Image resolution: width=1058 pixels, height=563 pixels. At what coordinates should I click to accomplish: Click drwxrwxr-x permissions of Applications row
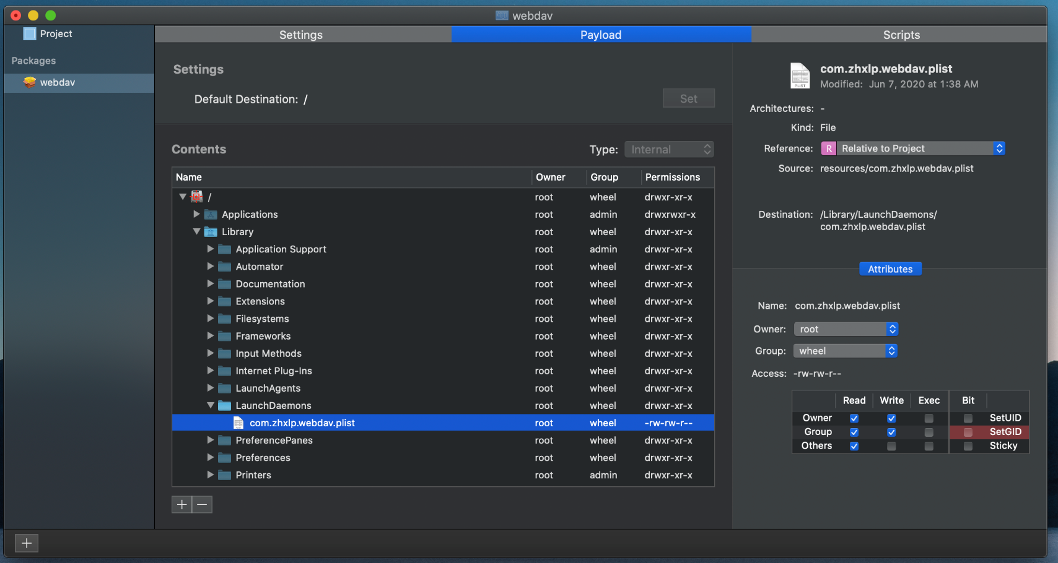pyautogui.click(x=670, y=215)
